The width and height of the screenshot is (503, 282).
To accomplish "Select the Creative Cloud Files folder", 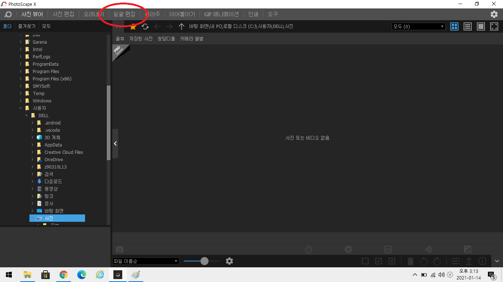I will (64, 152).
